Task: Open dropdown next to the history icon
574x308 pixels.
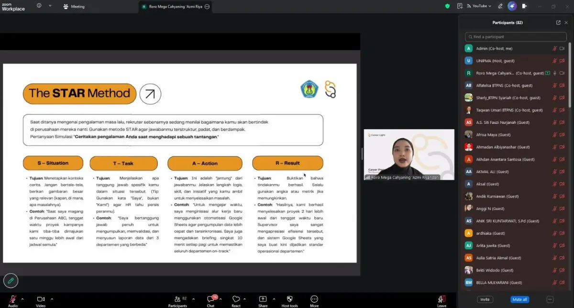Action: pyautogui.click(x=50, y=6)
